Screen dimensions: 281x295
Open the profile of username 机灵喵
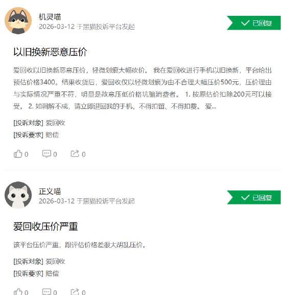point(50,17)
